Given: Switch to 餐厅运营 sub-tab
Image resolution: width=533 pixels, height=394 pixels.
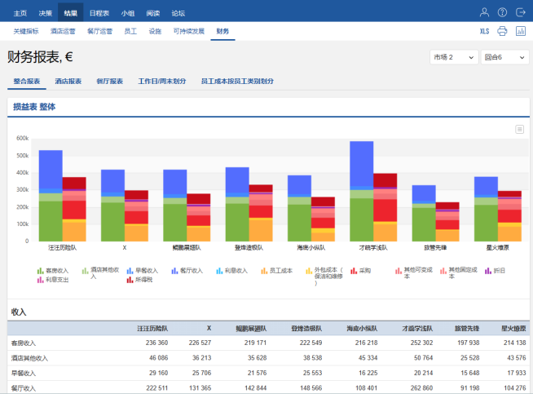Looking at the screenshot, I should (99, 31).
